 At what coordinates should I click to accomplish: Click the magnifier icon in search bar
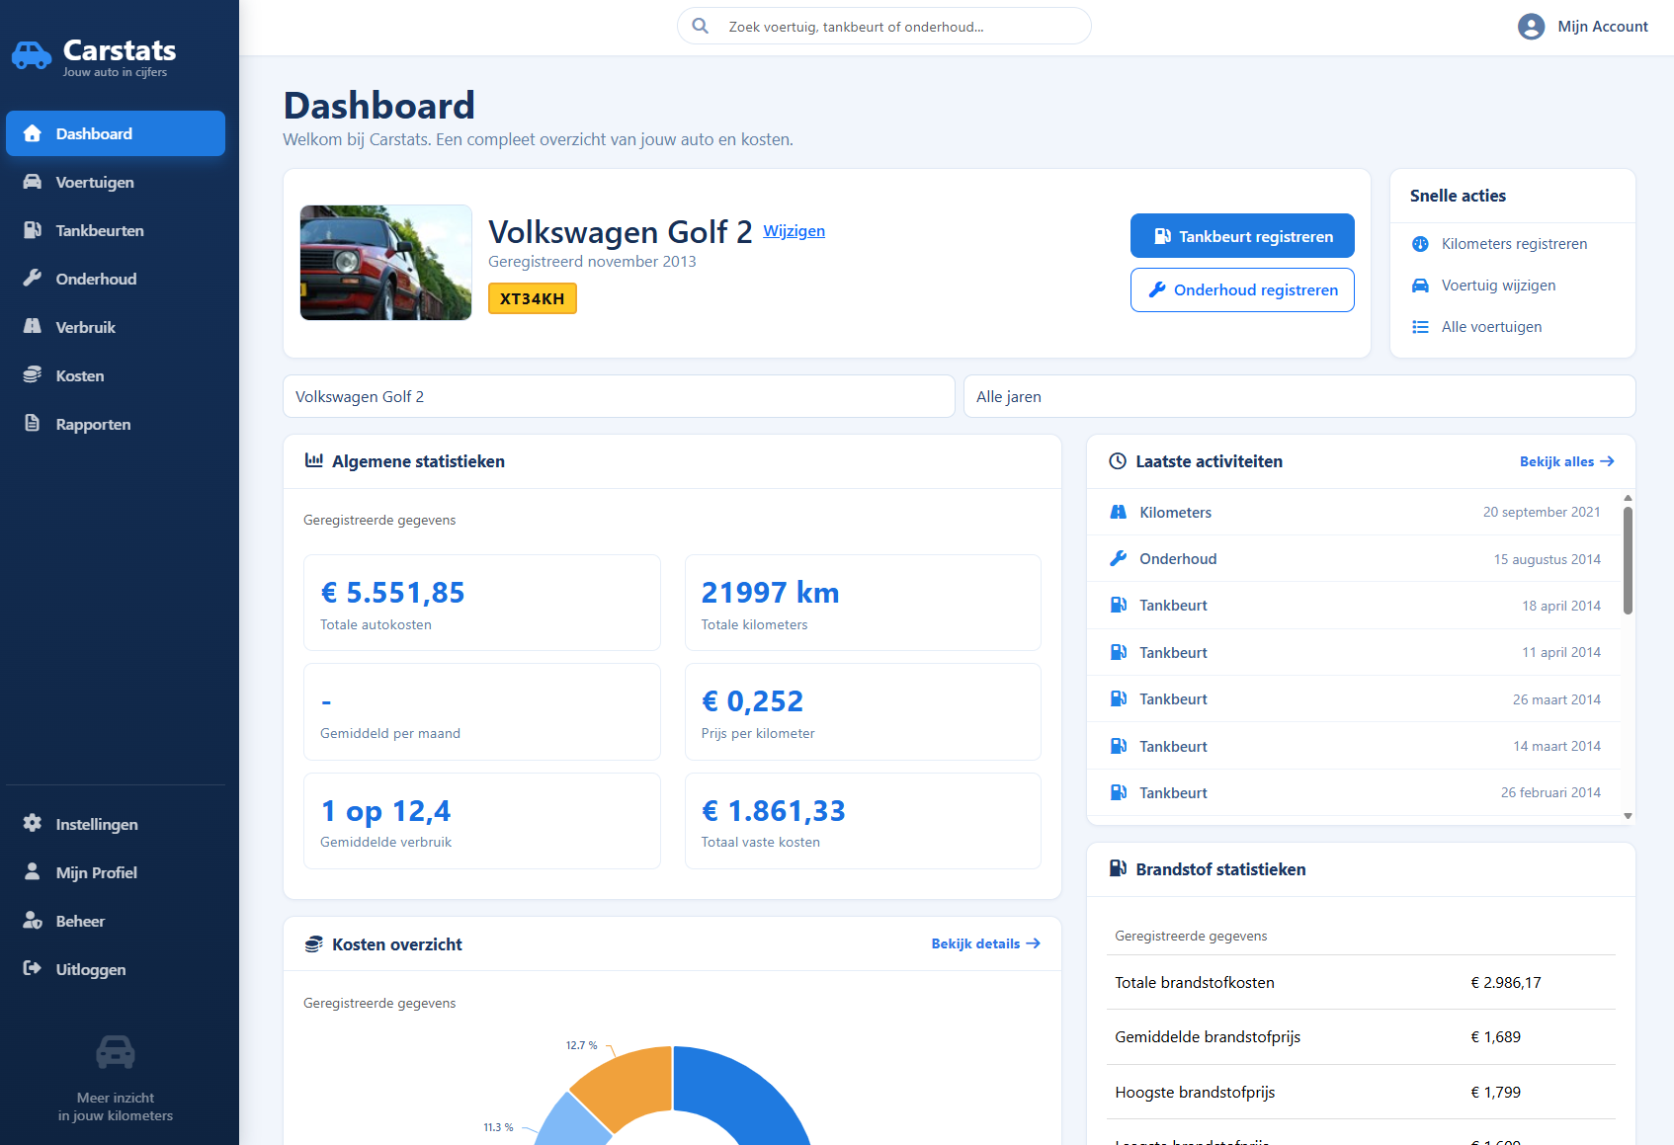point(700,26)
